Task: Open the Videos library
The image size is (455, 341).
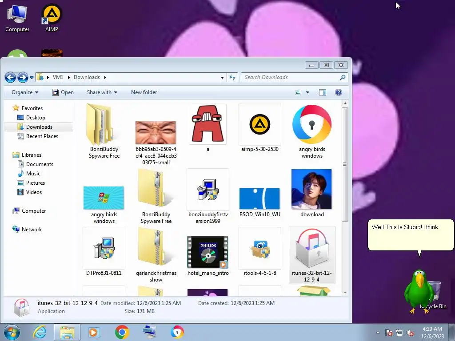Action: (x=30, y=192)
